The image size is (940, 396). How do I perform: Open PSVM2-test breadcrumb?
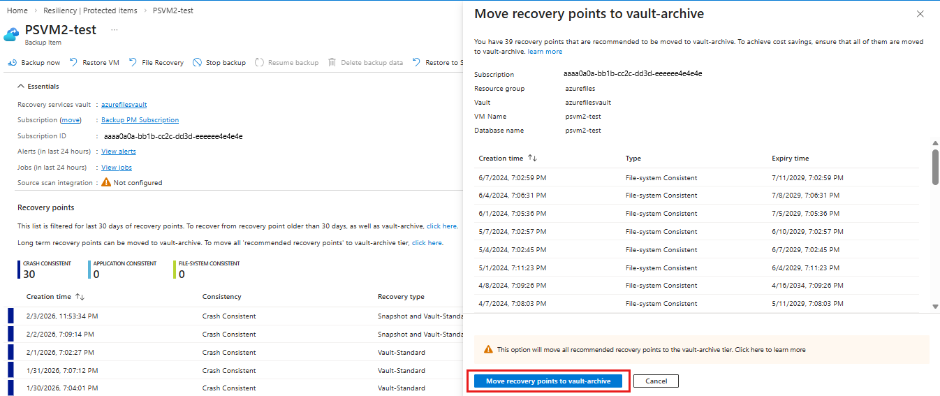tap(173, 10)
